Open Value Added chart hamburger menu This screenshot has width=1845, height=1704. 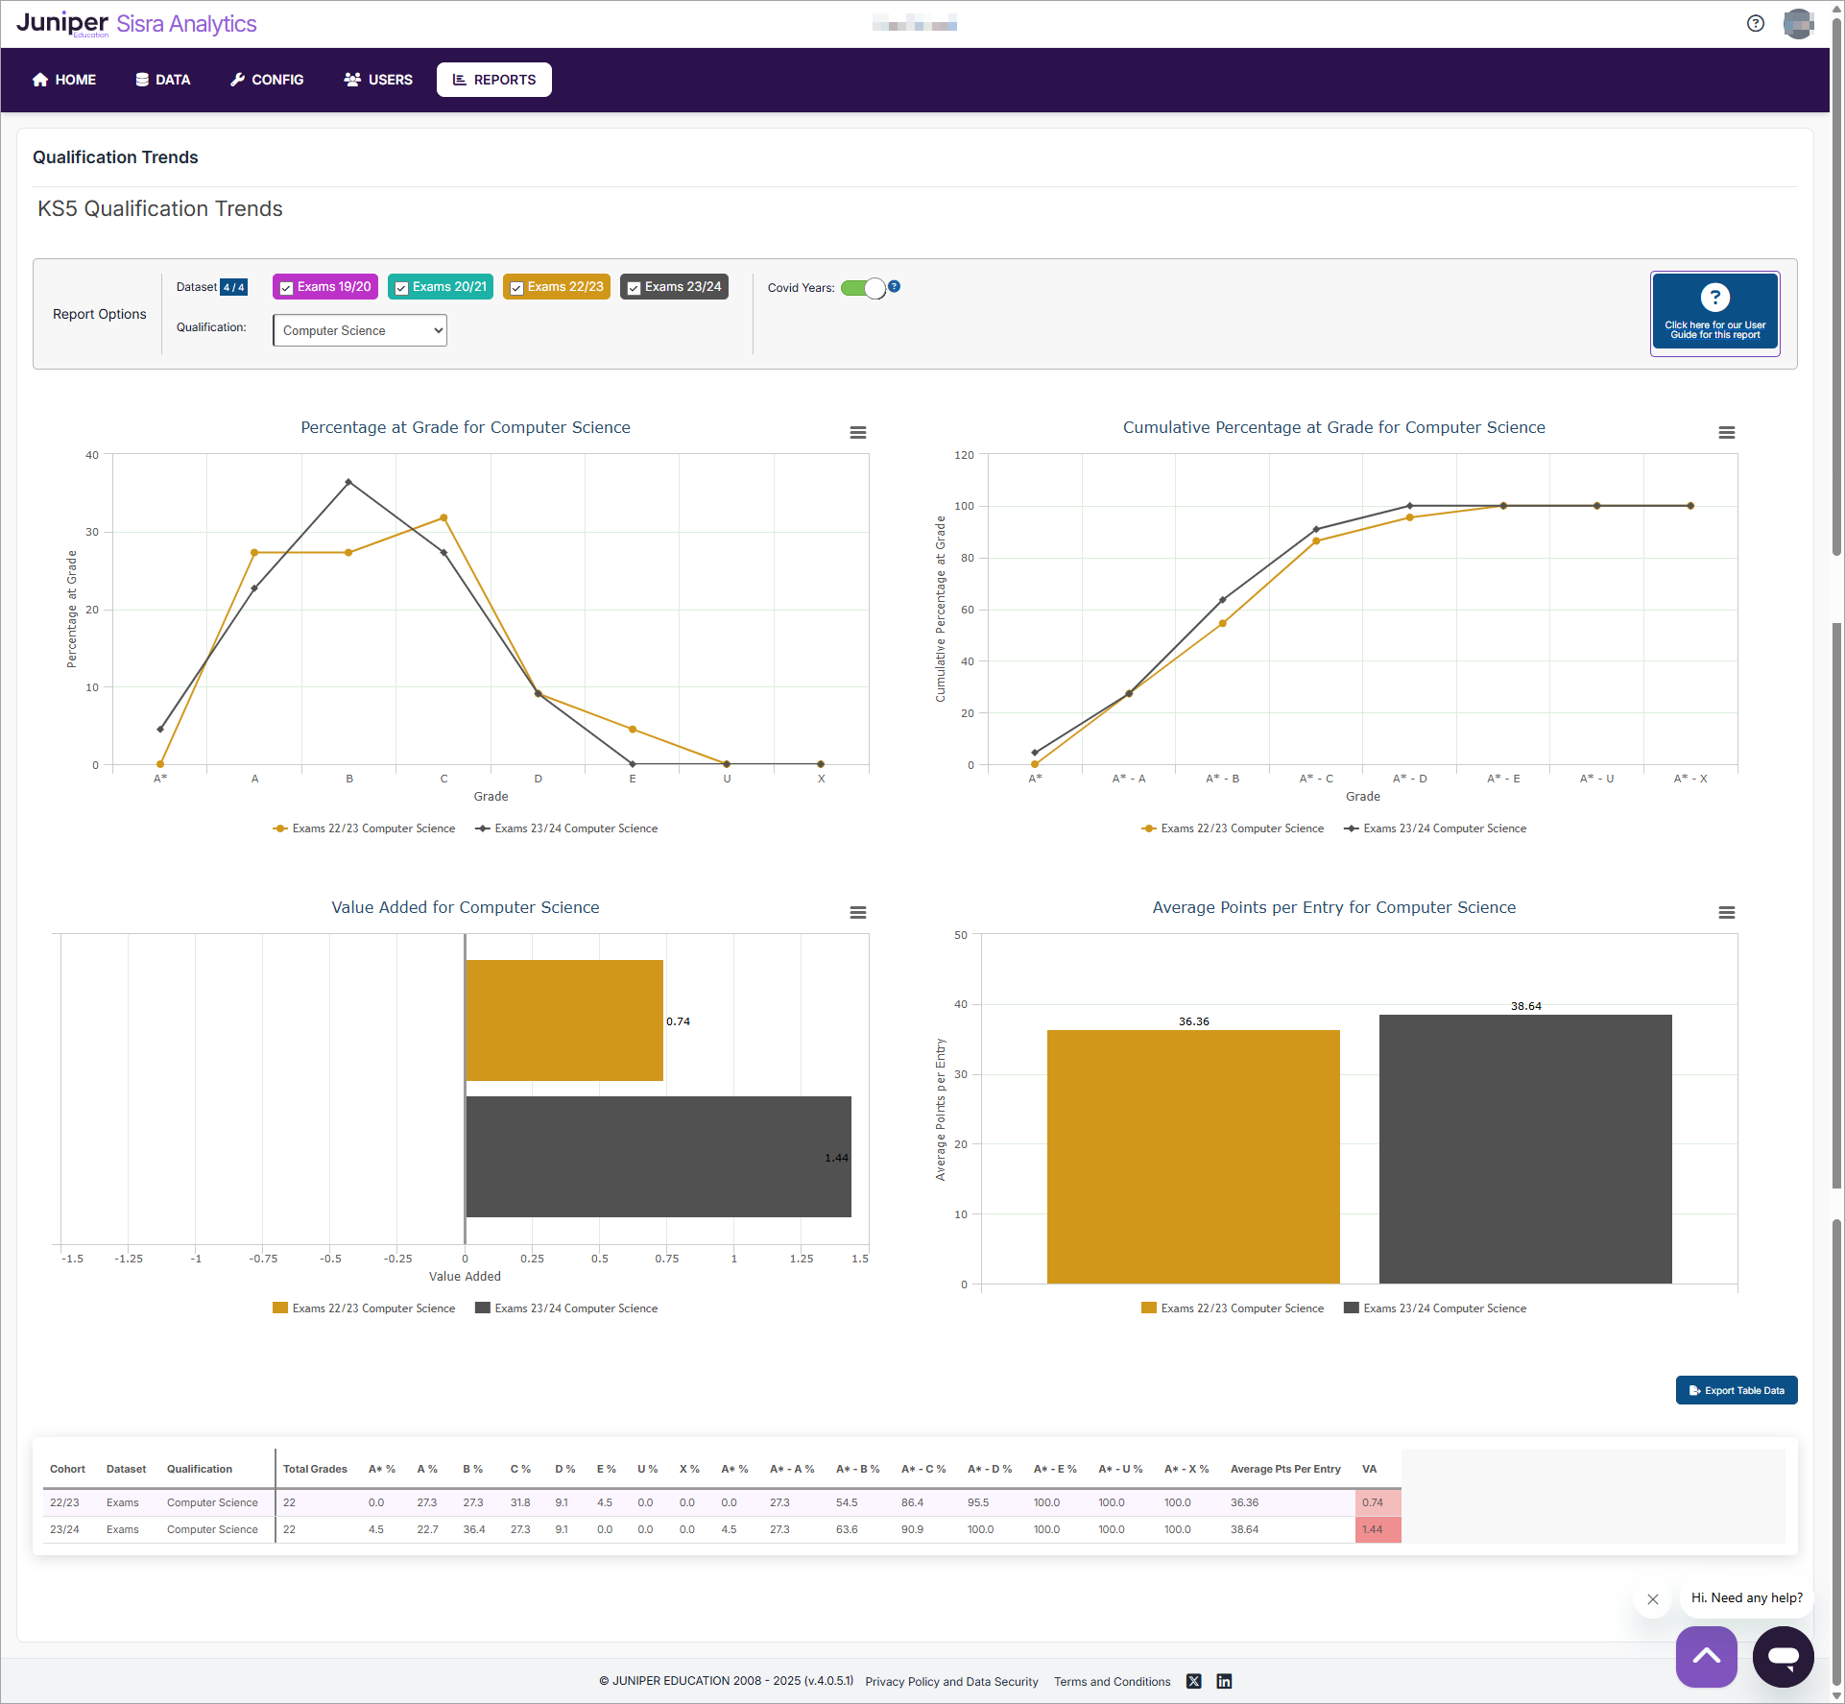857,913
